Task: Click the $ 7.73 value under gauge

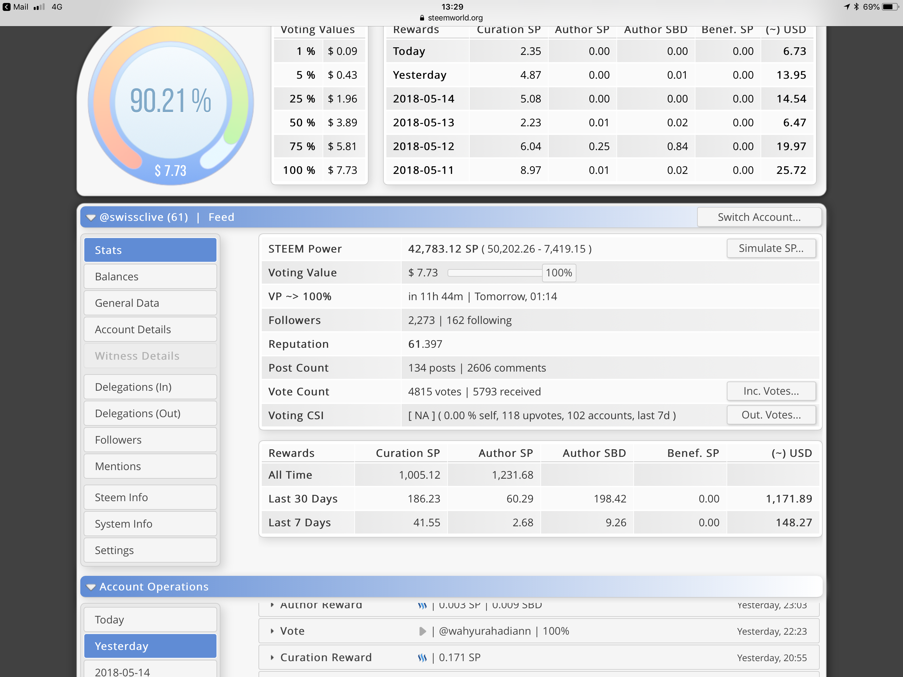Action: (170, 171)
